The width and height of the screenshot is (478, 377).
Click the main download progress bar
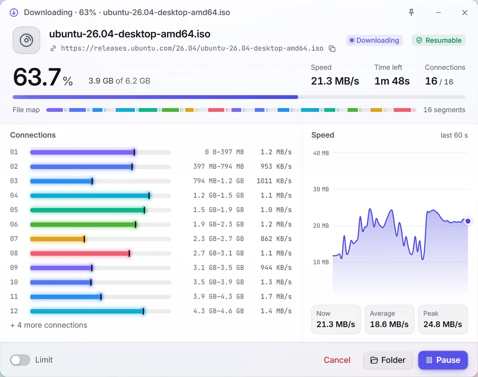pos(239,97)
